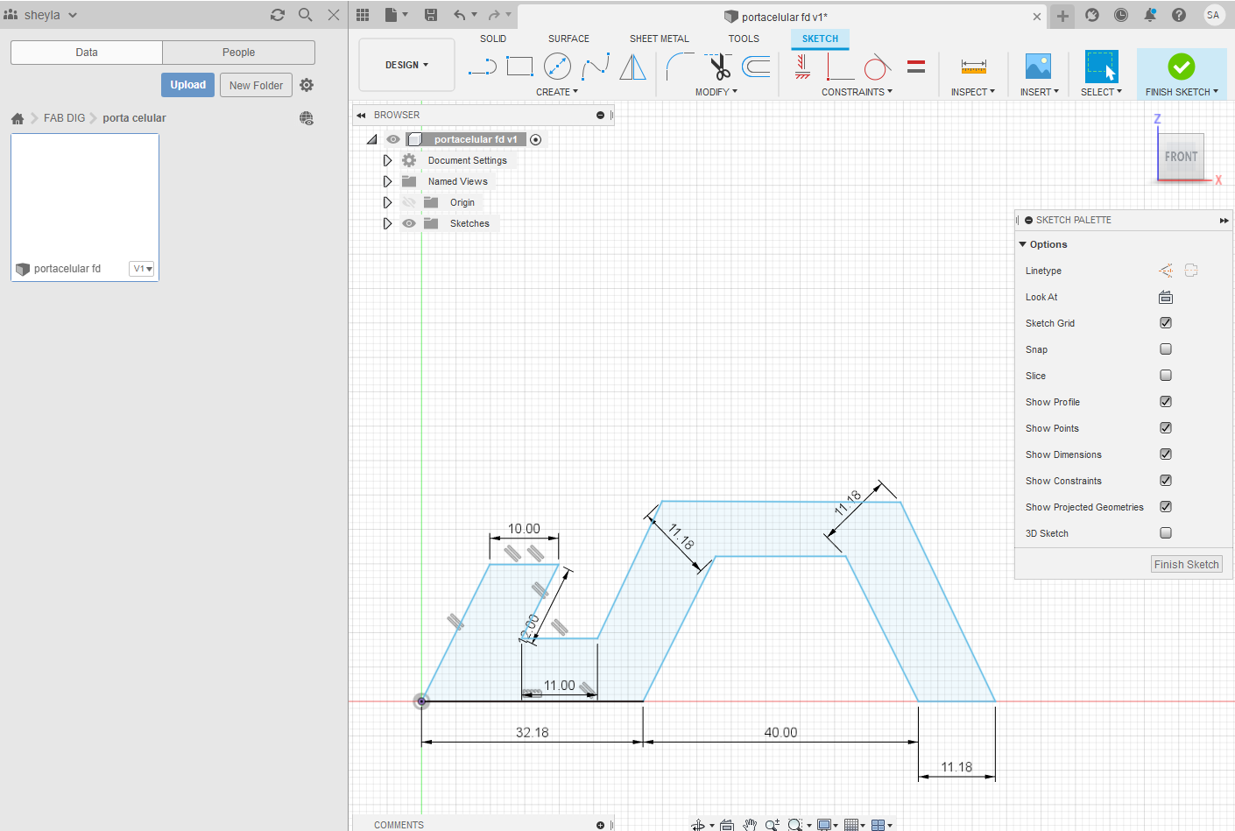Enable the Slice checkbox
The width and height of the screenshot is (1235, 831).
pyautogui.click(x=1166, y=376)
